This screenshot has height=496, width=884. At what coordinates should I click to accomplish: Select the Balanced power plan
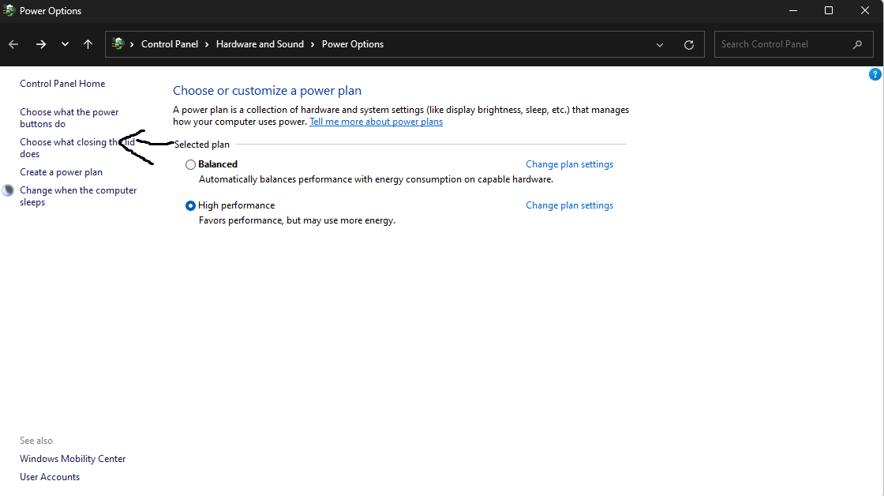pos(190,164)
